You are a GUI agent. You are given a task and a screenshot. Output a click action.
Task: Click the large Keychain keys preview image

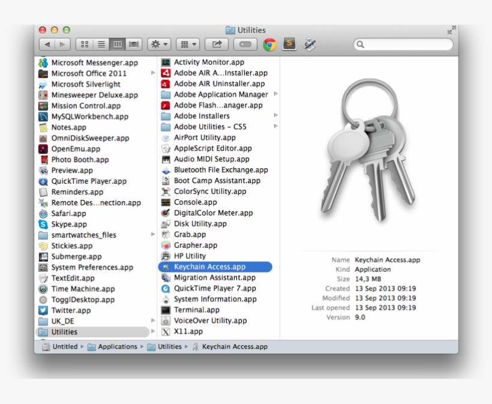tap(369, 150)
